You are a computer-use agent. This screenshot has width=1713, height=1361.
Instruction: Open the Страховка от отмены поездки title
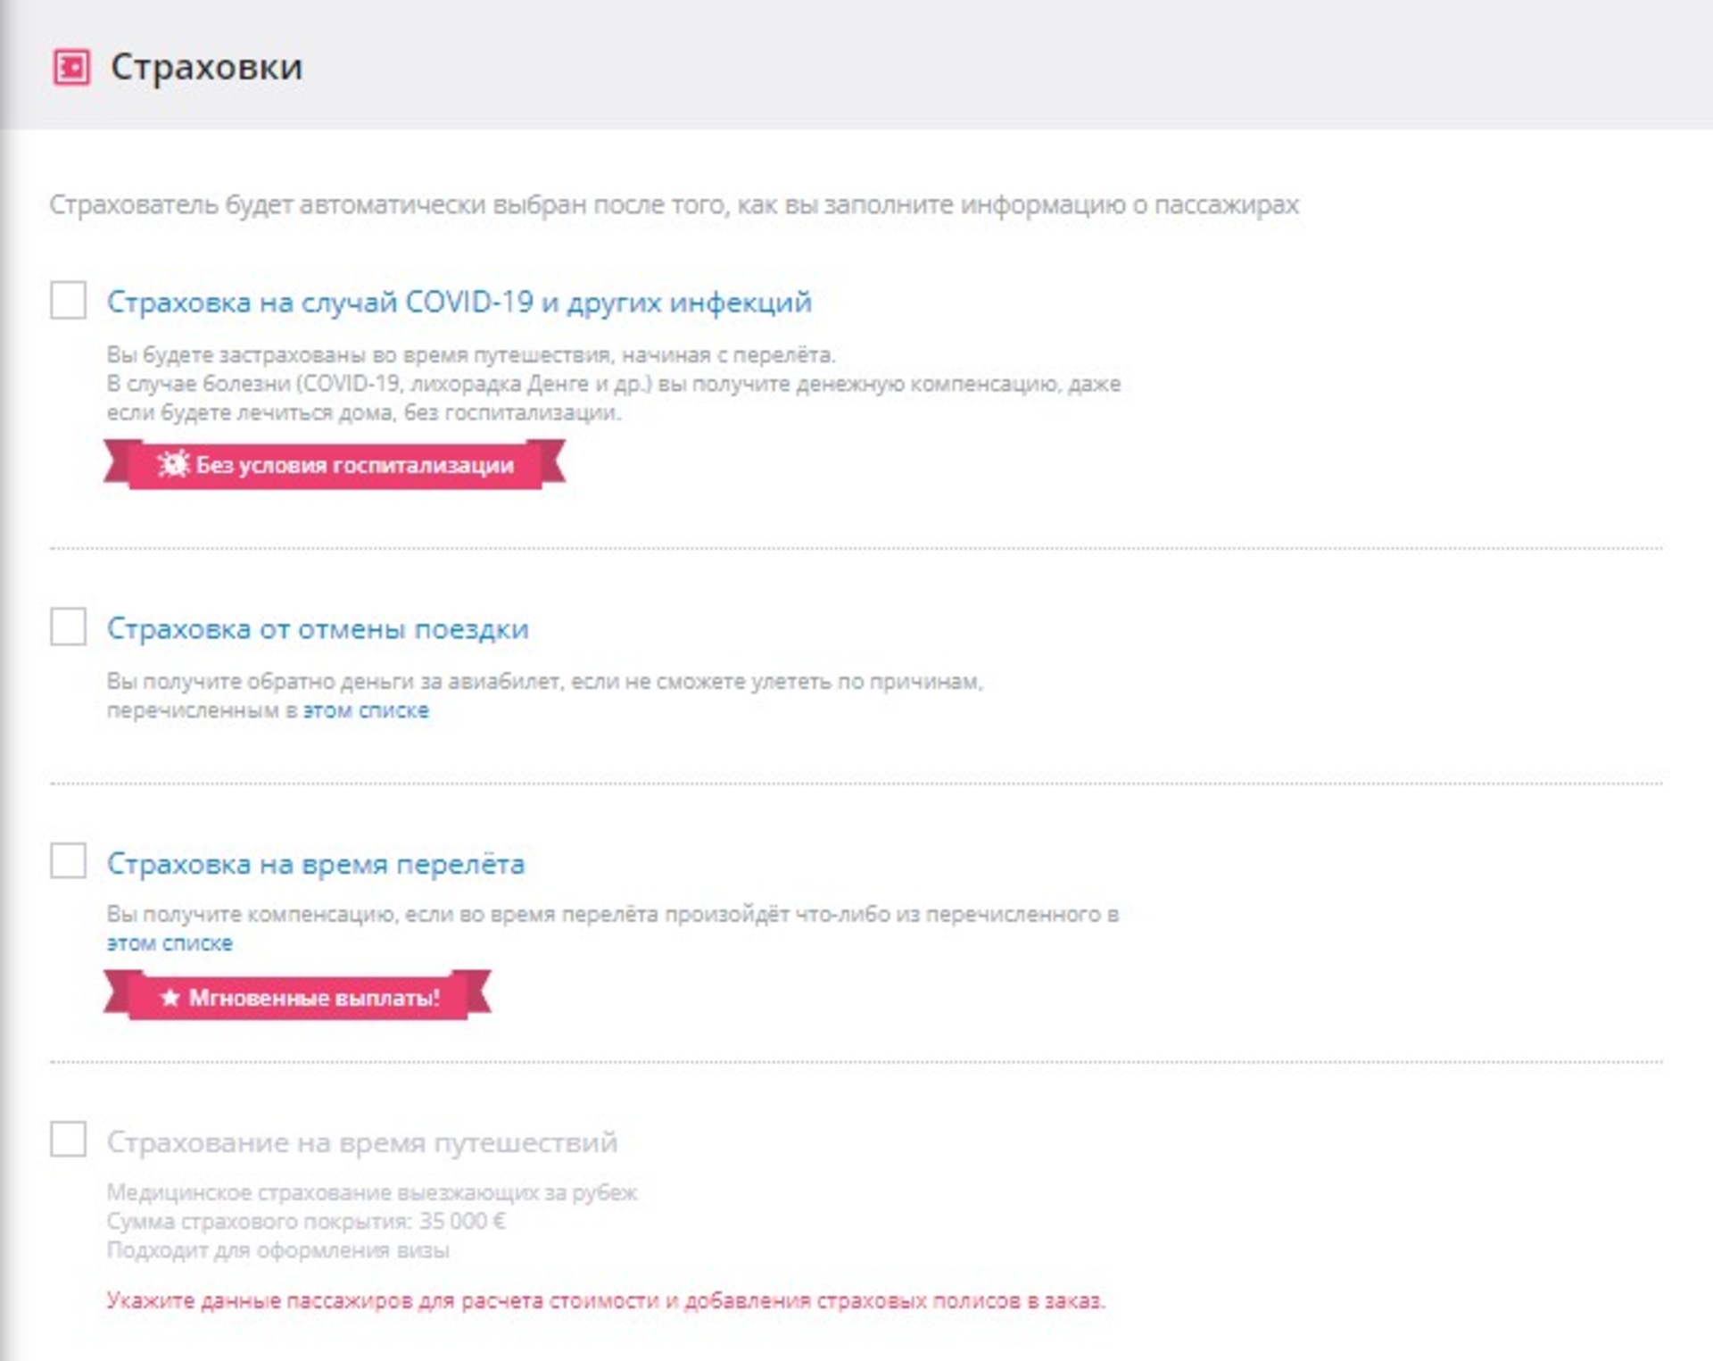tap(318, 628)
